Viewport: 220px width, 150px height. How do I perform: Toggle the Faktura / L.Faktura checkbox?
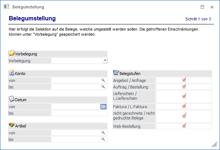coord(184,106)
